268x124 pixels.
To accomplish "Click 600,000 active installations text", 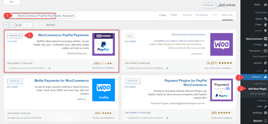I will 103,68.
